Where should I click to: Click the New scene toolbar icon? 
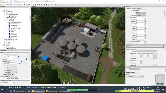point(2,5)
